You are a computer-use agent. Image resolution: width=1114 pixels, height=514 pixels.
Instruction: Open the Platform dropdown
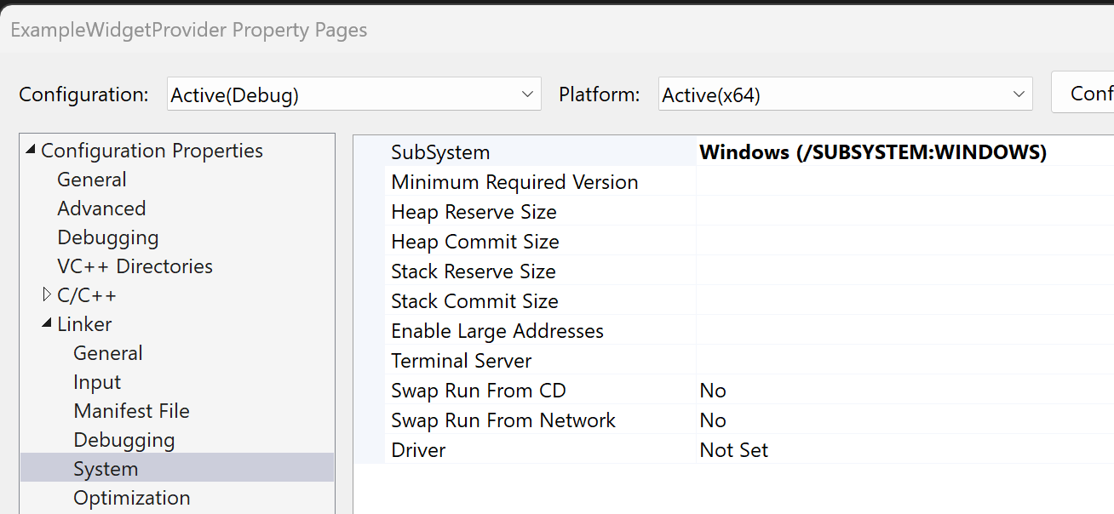pos(1019,94)
